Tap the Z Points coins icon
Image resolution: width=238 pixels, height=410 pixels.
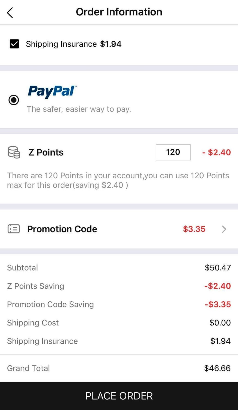[14, 152]
